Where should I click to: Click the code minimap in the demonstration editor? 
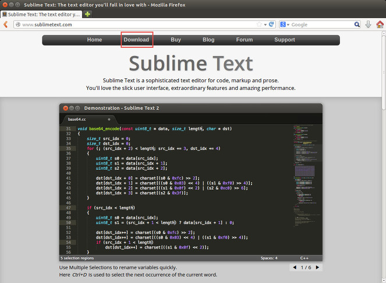(307, 175)
